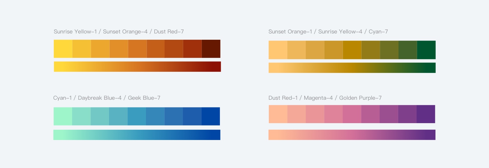Click the orange-to-green gradient bar

[352, 68]
